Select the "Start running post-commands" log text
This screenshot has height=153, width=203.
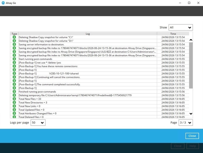click(35, 59)
